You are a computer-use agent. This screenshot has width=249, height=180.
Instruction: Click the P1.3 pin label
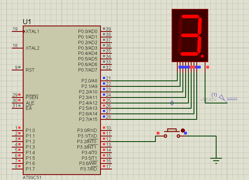(x=30, y=147)
